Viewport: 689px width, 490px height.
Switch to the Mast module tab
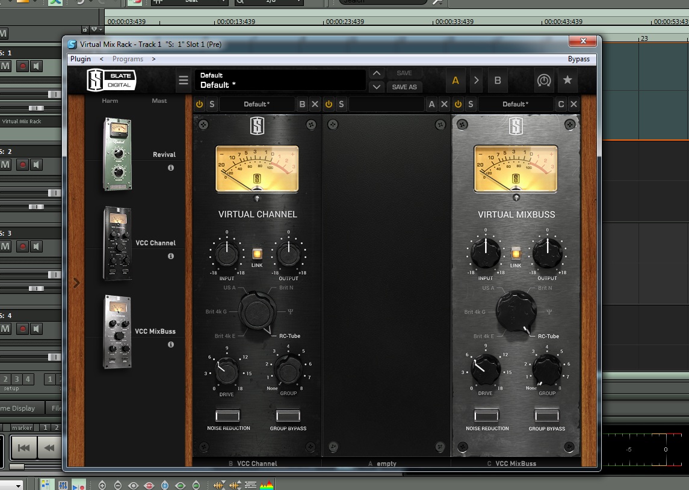click(x=159, y=101)
